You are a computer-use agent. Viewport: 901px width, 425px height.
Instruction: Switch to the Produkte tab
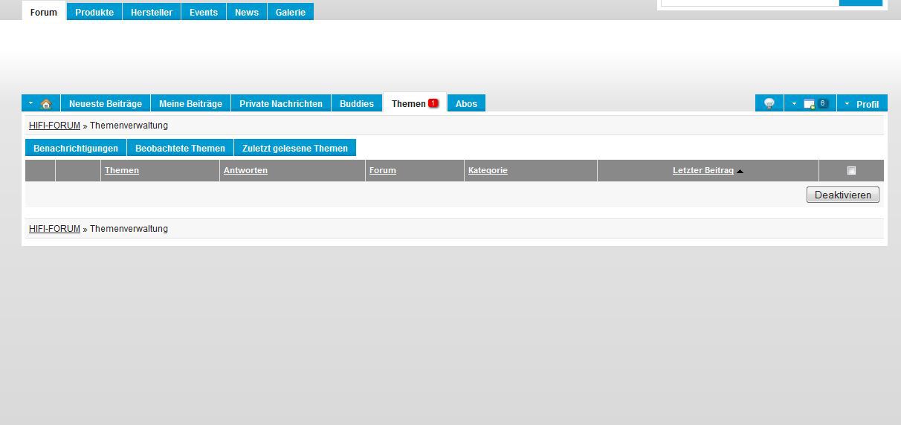94,13
